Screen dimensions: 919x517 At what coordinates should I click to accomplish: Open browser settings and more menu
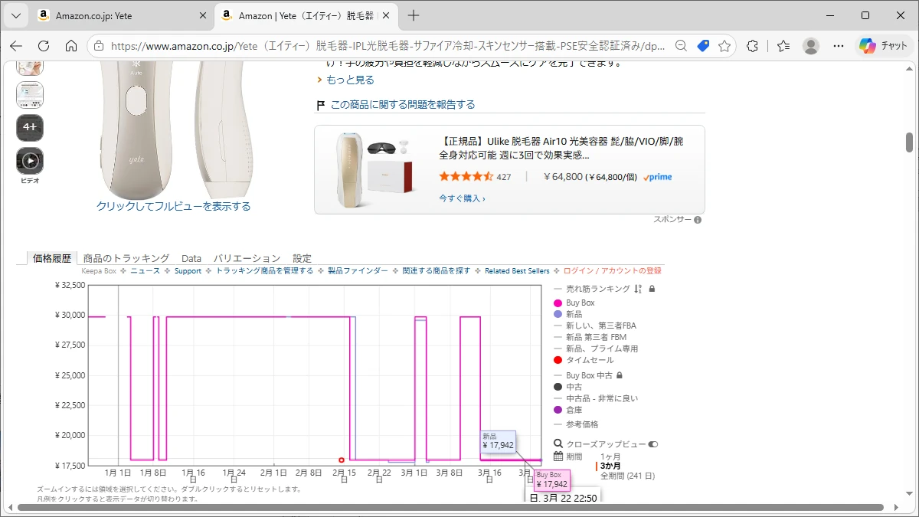(839, 46)
